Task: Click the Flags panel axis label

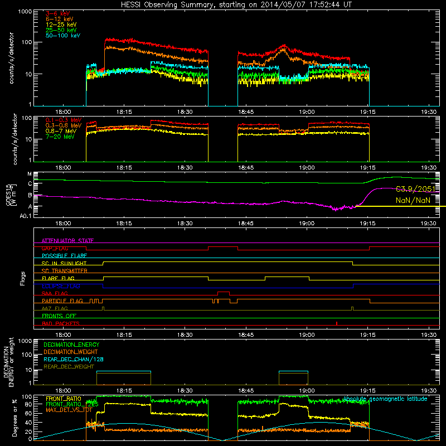Action: coord(23,278)
